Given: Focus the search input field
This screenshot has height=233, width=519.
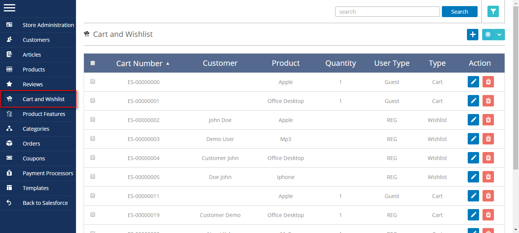Looking at the screenshot, I should [387, 12].
